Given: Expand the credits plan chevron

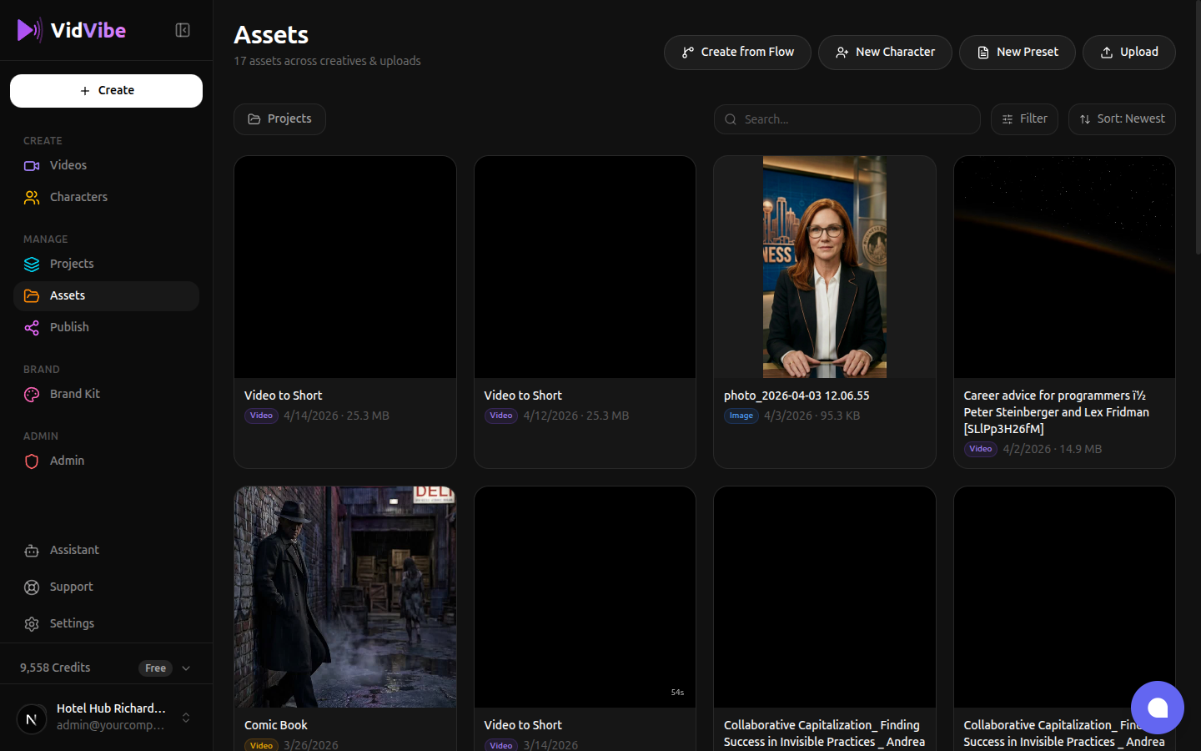Looking at the screenshot, I should (186, 668).
